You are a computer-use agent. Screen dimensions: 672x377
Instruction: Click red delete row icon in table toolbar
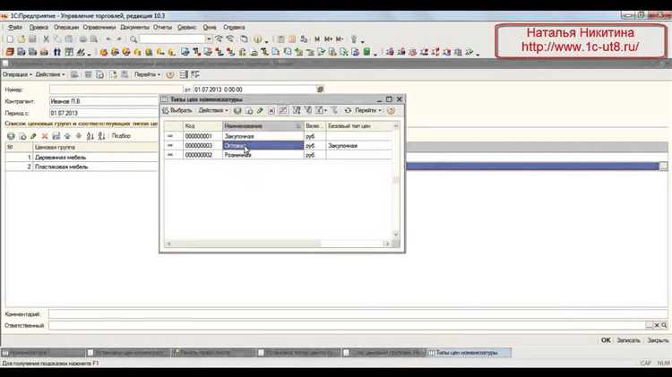(45, 136)
